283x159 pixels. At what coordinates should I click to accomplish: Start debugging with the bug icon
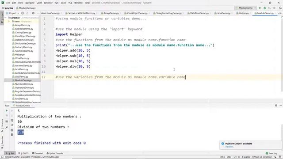click(264, 8)
